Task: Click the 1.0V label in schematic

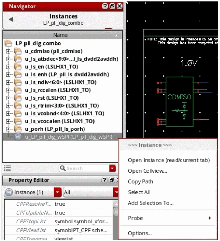Action: click(189, 63)
